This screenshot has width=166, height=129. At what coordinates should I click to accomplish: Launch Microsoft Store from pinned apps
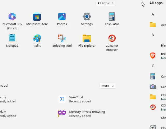click(37, 19)
